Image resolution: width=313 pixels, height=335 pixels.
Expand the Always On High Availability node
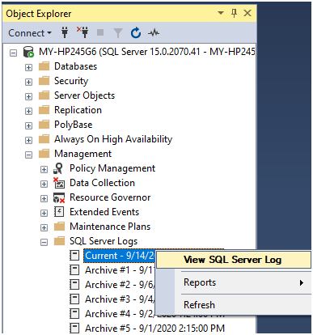click(28, 140)
